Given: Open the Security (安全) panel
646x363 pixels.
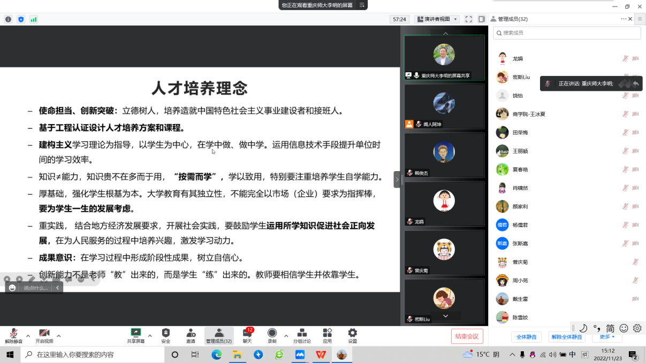Looking at the screenshot, I should point(165,335).
